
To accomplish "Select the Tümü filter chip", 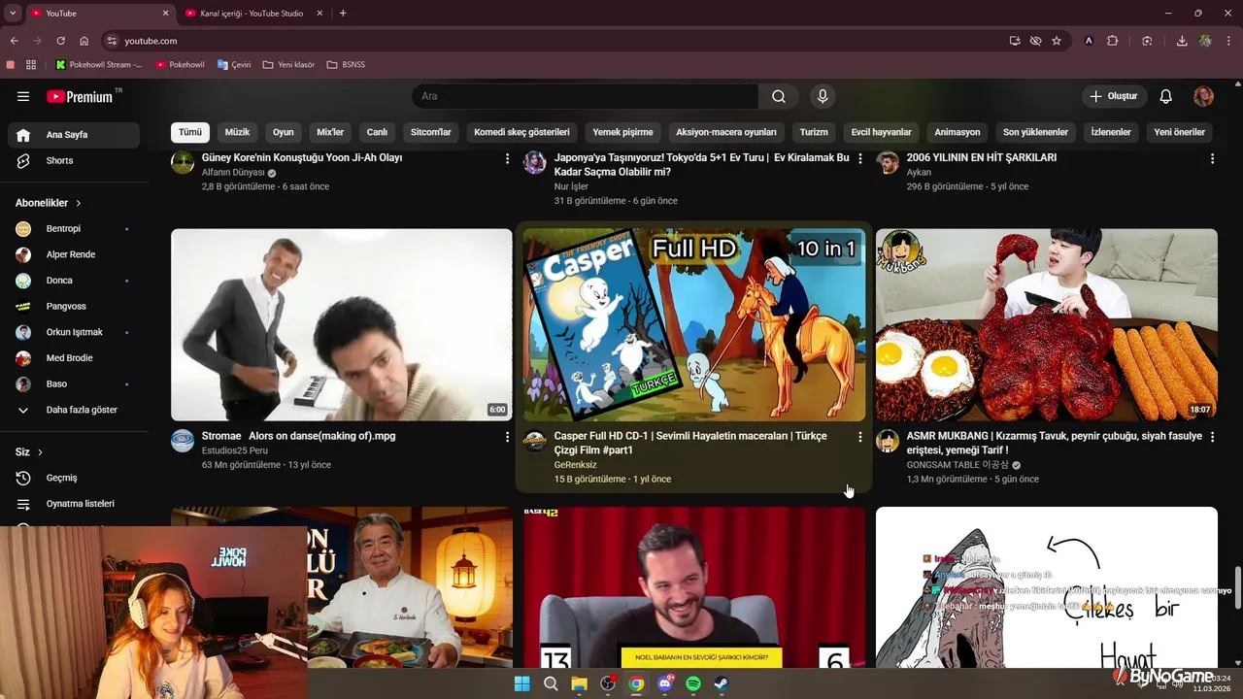I will pos(190,132).
